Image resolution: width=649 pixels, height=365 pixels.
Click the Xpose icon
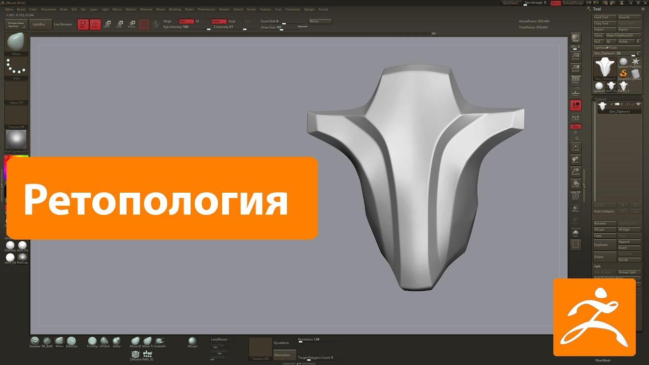point(575,245)
